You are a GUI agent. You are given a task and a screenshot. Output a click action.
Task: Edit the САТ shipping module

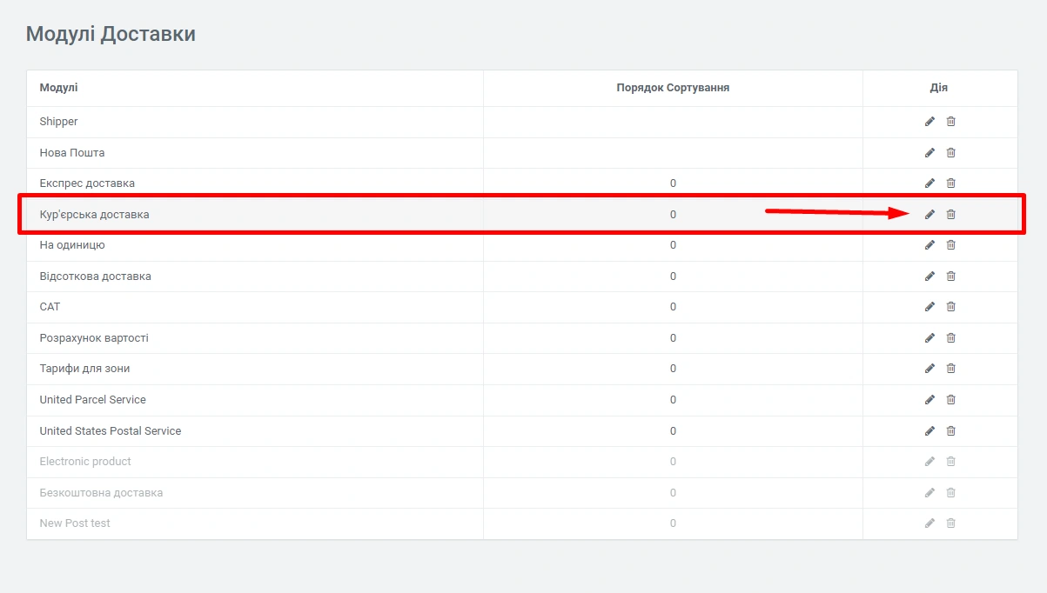click(930, 307)
